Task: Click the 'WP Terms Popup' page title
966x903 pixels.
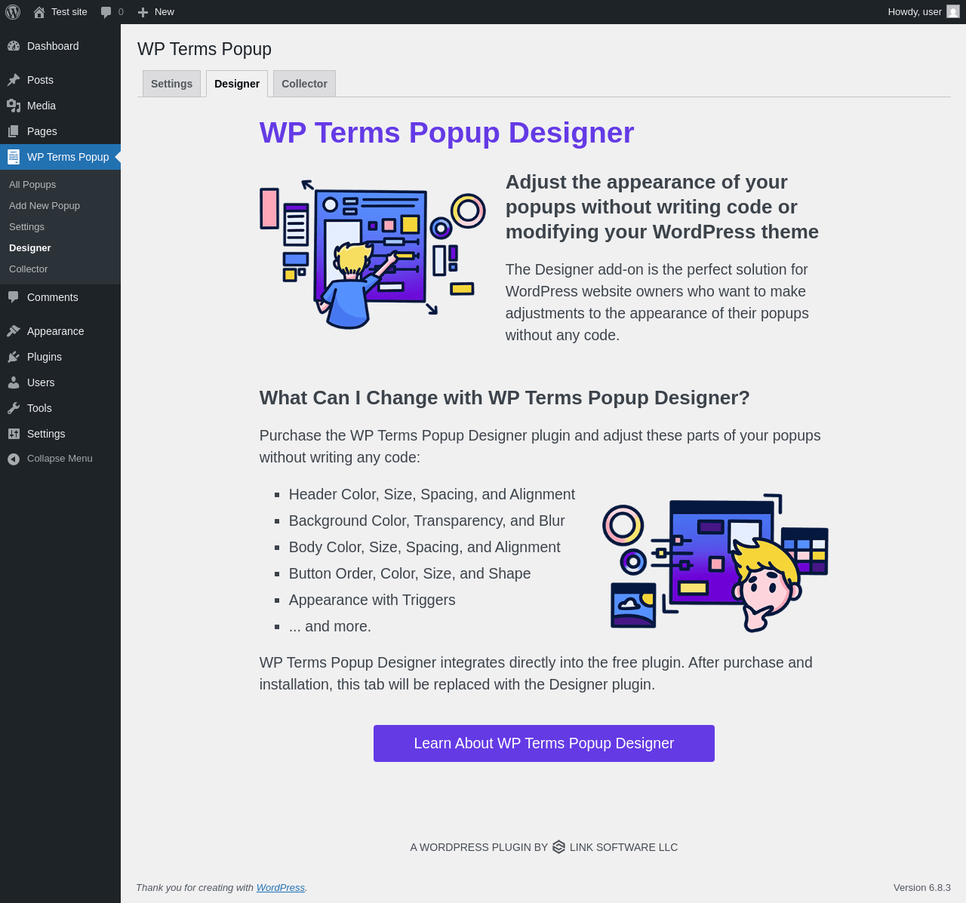Action: pyautogui.click(x=205, y=49)
